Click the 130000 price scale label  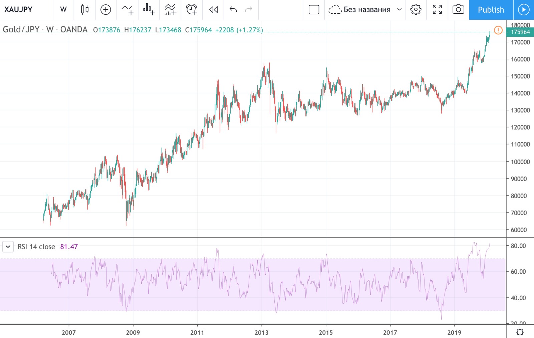coord(520,110)
